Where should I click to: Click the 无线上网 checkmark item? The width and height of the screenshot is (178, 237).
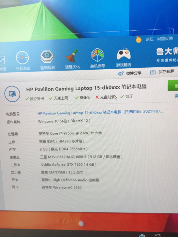point(59,98)
